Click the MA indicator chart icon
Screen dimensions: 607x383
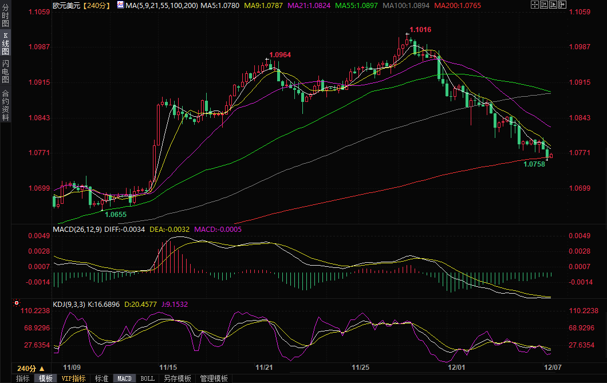120,5
